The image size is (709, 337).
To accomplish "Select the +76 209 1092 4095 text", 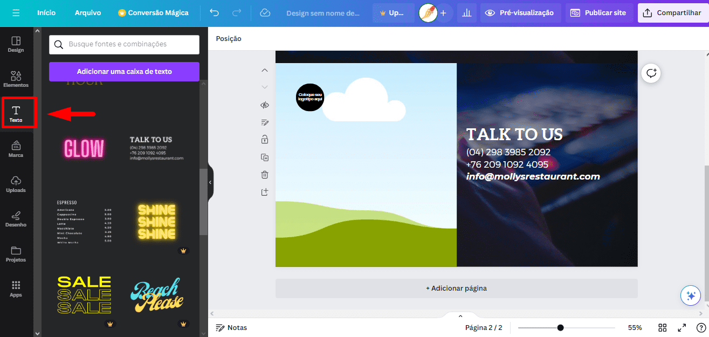I will click(x=507, y=164).
